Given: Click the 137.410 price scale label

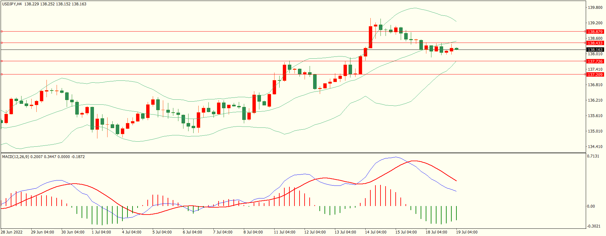Looking at the screenshot, I should click(x=595, y=69).
